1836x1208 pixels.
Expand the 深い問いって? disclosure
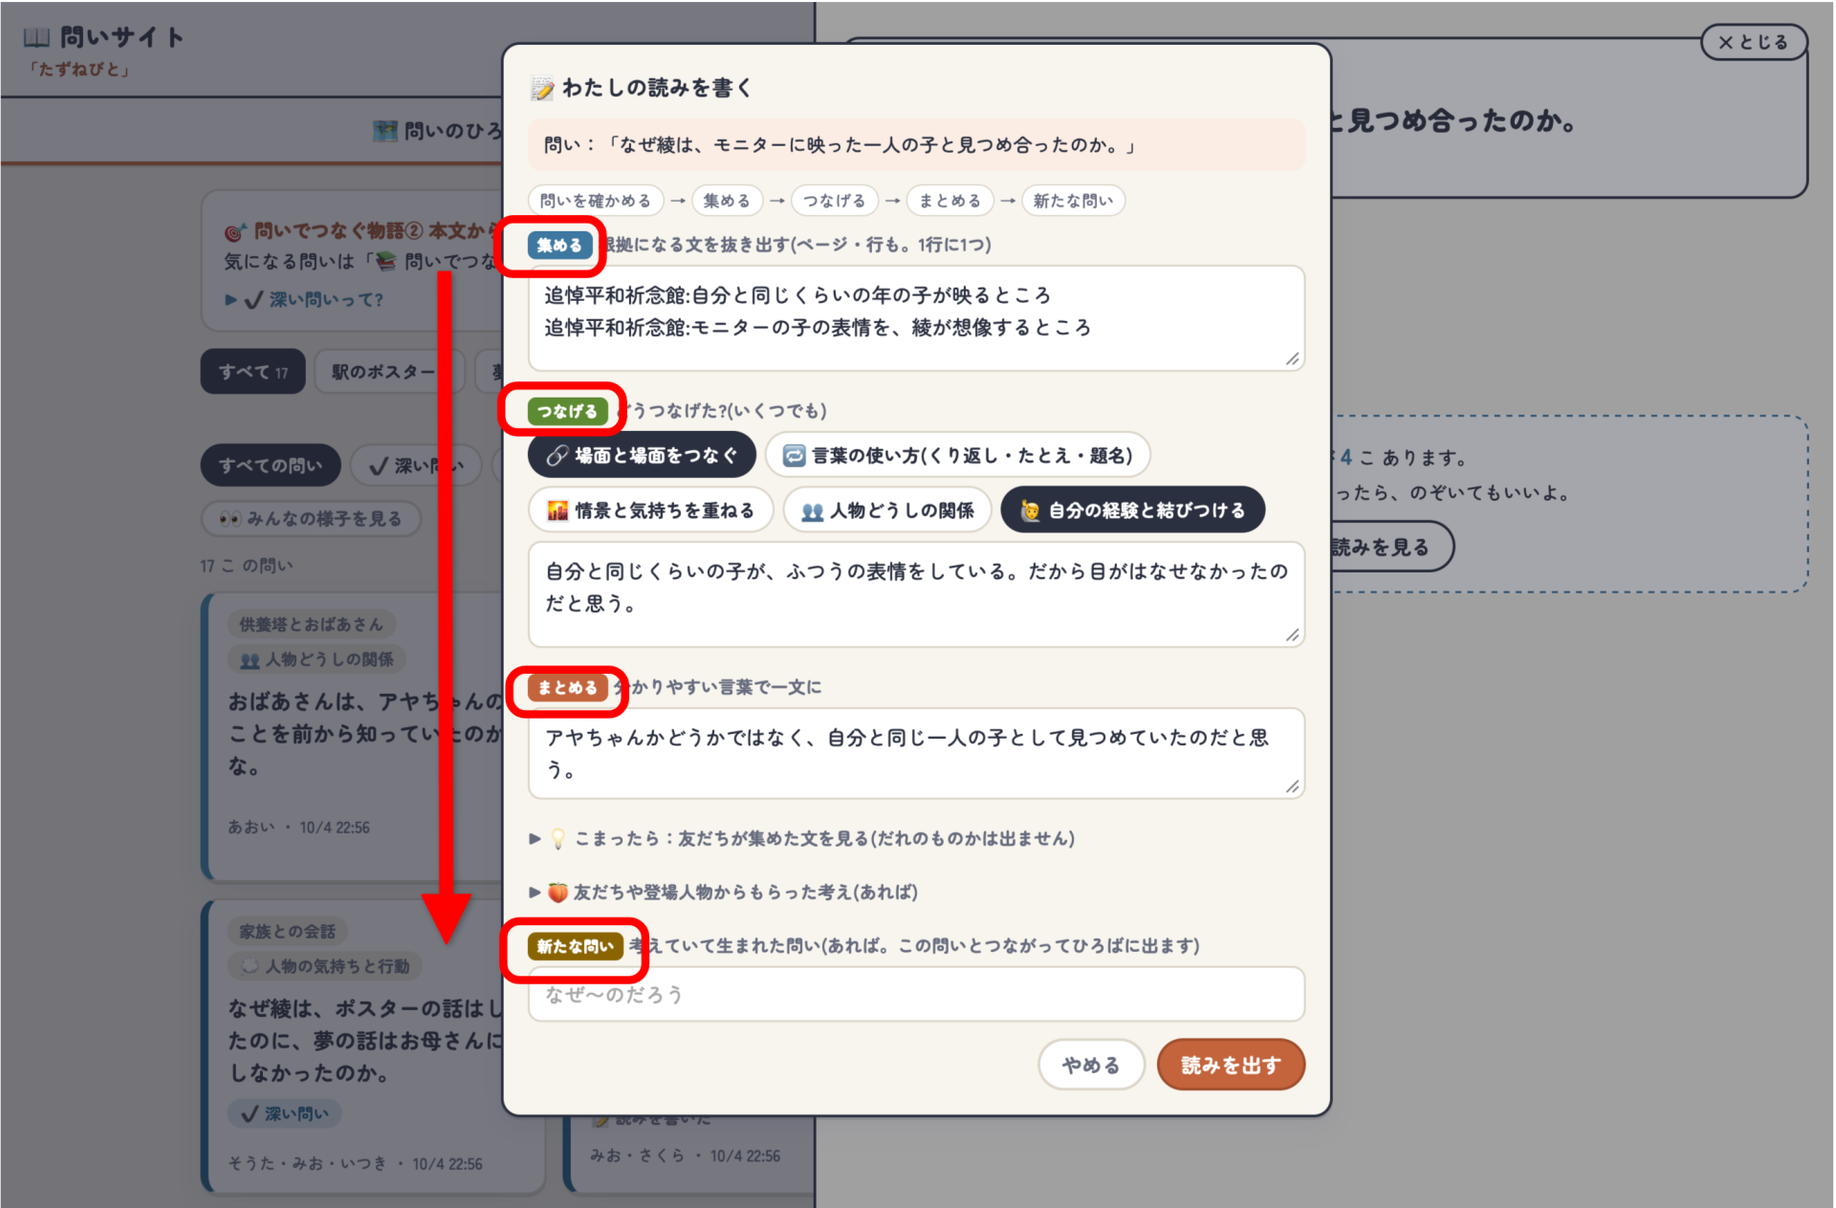click(304, 300)
